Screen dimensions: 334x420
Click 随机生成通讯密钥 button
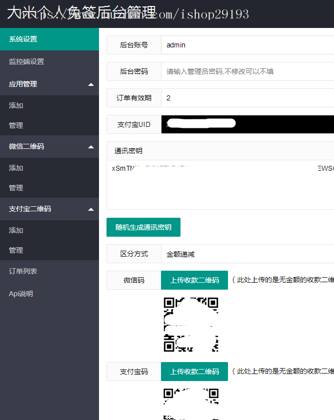[143, 227]
